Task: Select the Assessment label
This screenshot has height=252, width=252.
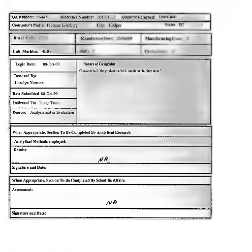Action: (x=22, y=189)
